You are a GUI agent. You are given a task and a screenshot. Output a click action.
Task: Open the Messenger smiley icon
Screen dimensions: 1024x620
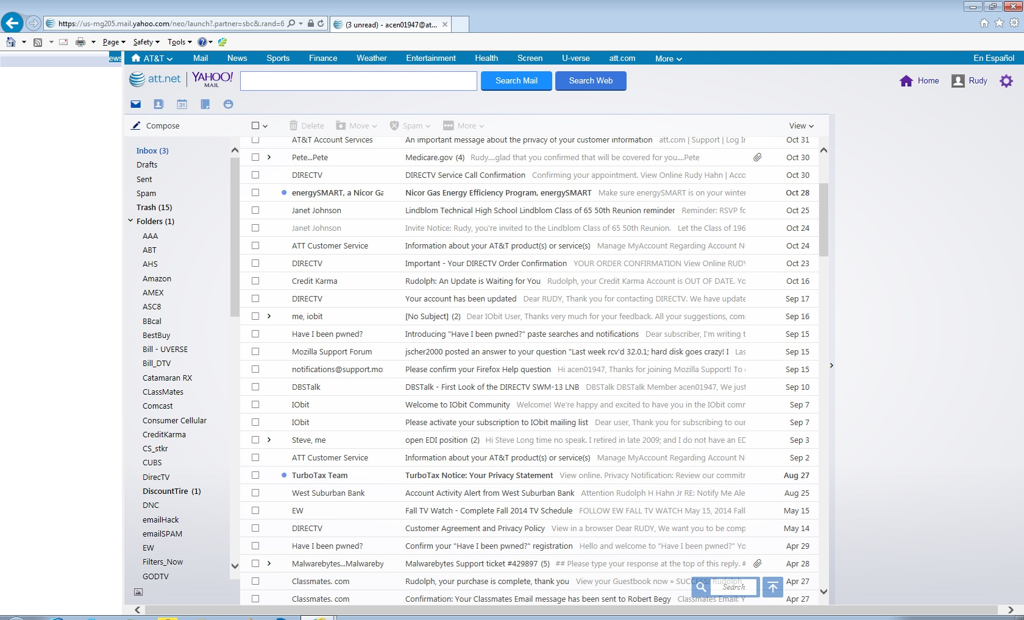click(x=228, y=104)
